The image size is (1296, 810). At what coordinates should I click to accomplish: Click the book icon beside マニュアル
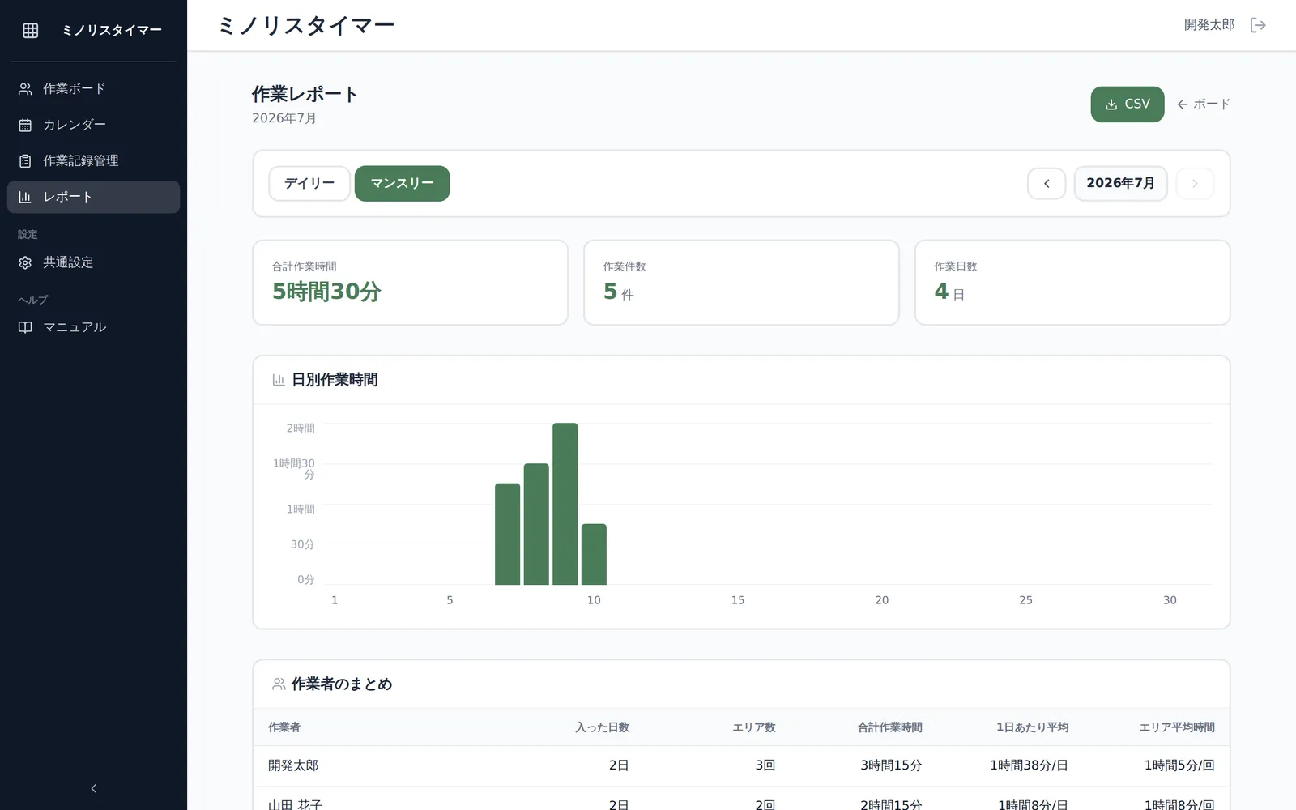(25, 327)
